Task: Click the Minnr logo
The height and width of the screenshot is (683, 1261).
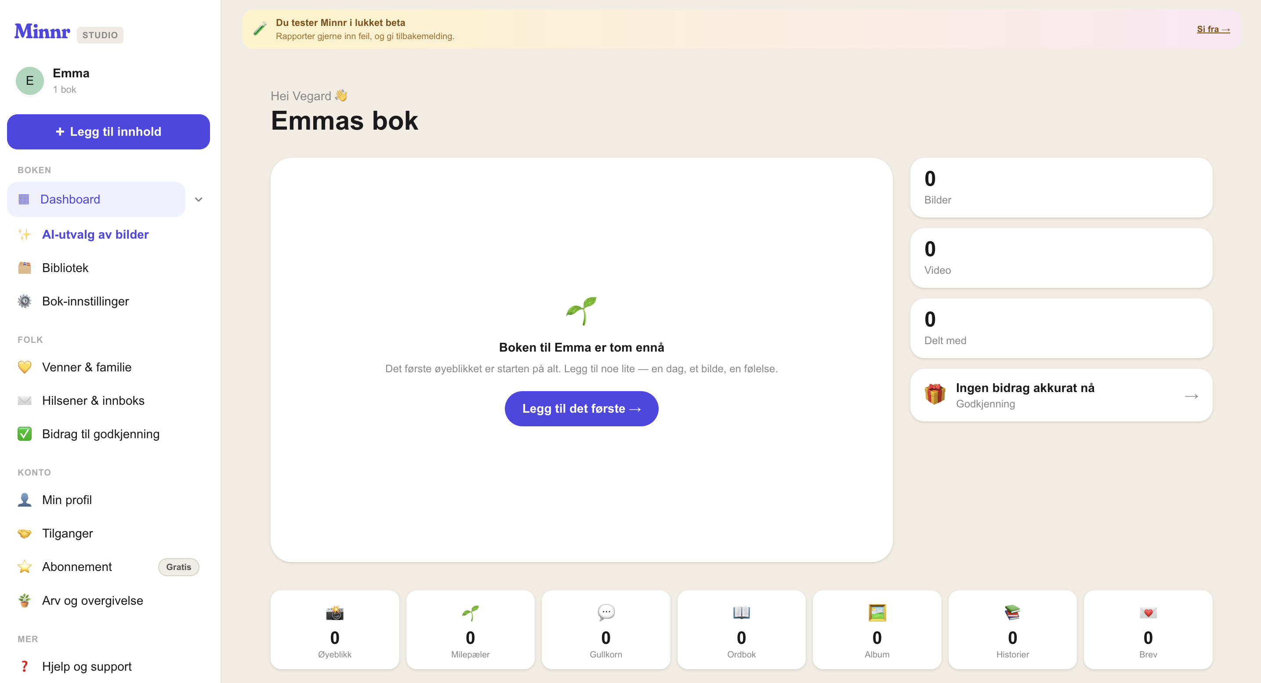Action: pos(42,32)
